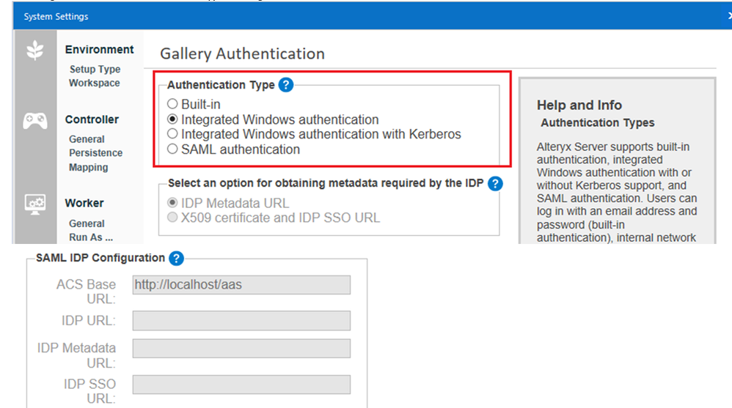Open the Worker monitor gears icon

[x=35, y=204]
